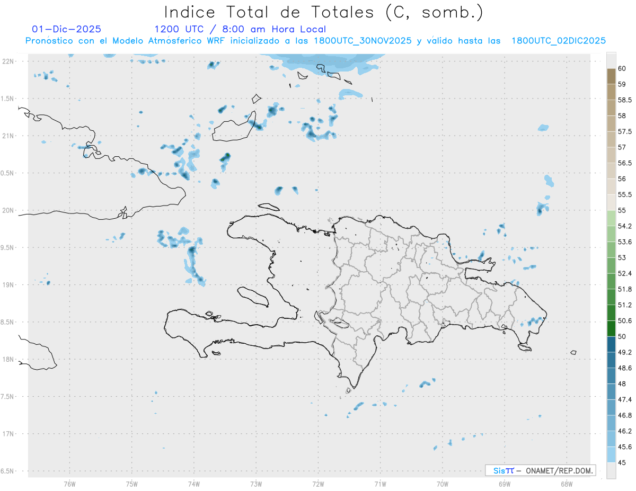The image size is (636, 491).
Task: Click colorbar value "46.2"
Action: (x=625, y=431)
